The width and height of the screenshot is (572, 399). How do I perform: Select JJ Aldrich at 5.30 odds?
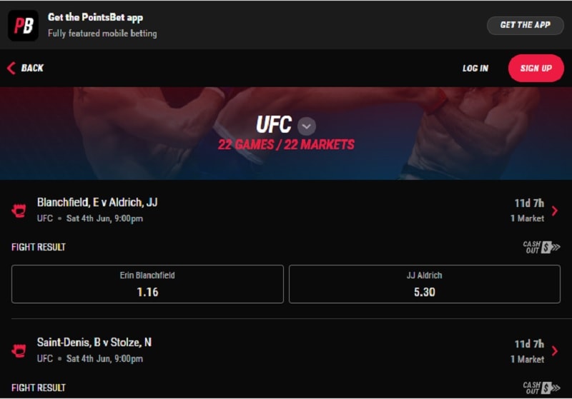point(425,284)
